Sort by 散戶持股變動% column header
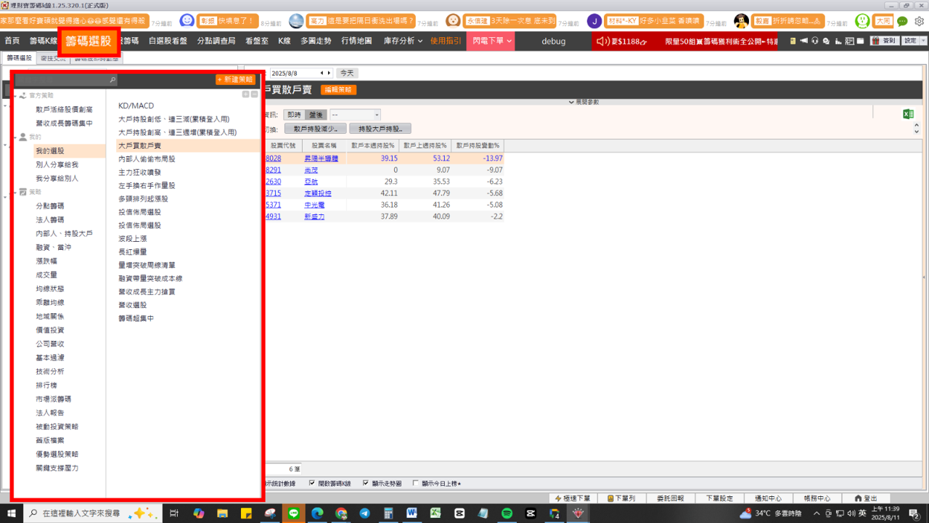The width and height of the screenshot is (929, 523). (478, 145)
